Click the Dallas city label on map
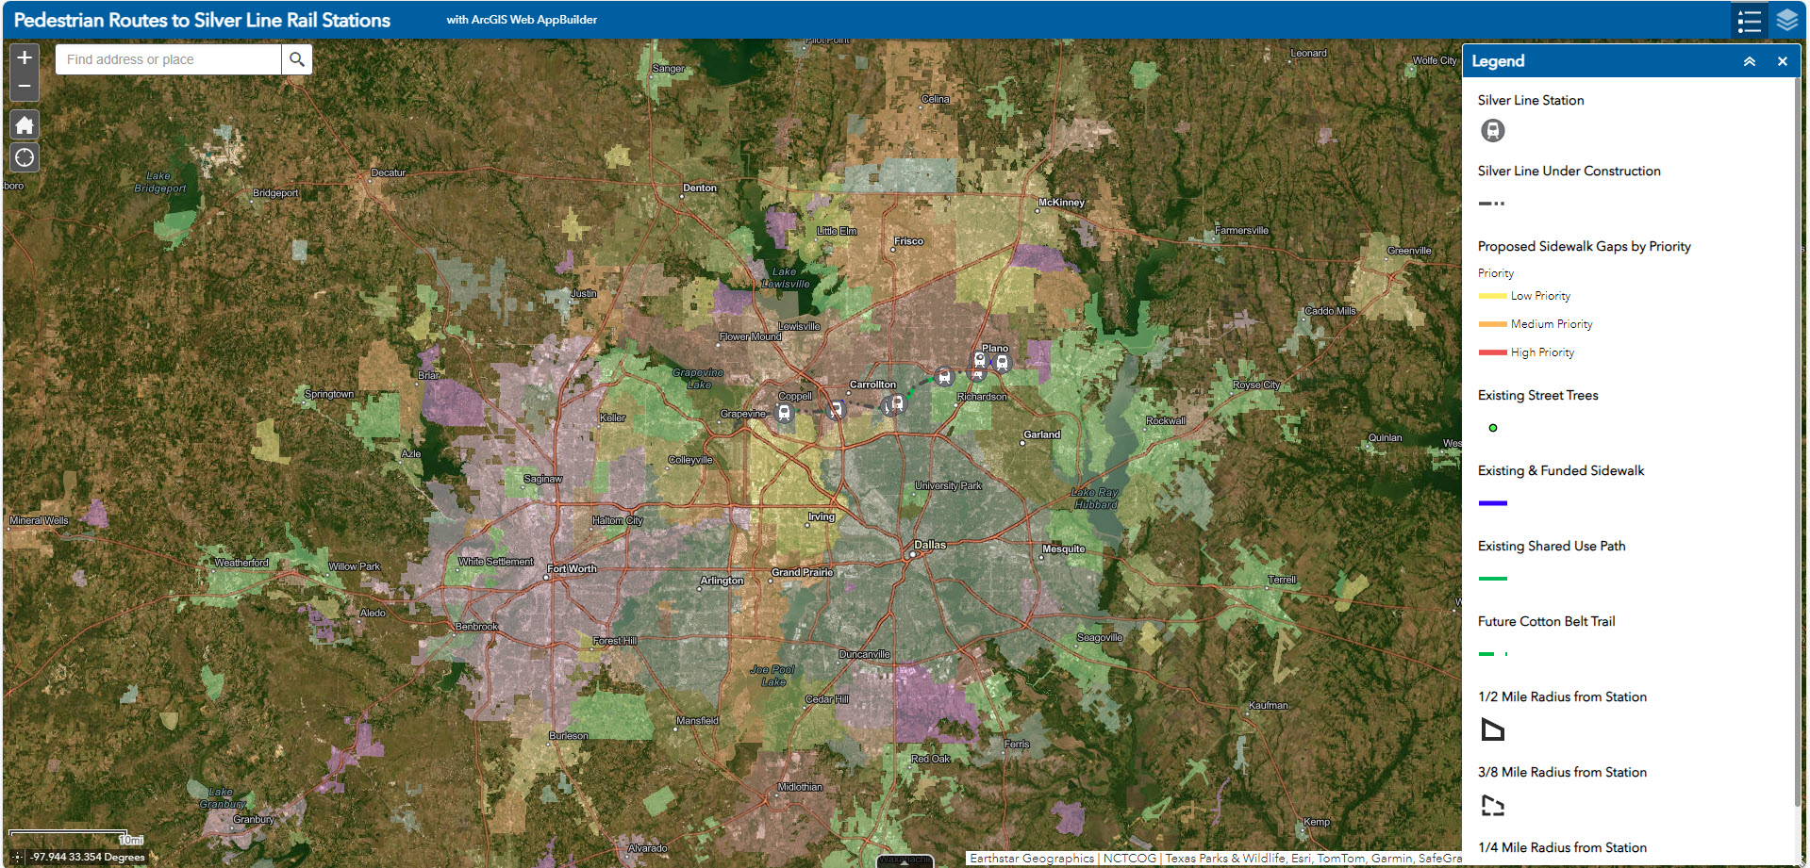Viewport: 1810px width, 868px height. [930, 545]
